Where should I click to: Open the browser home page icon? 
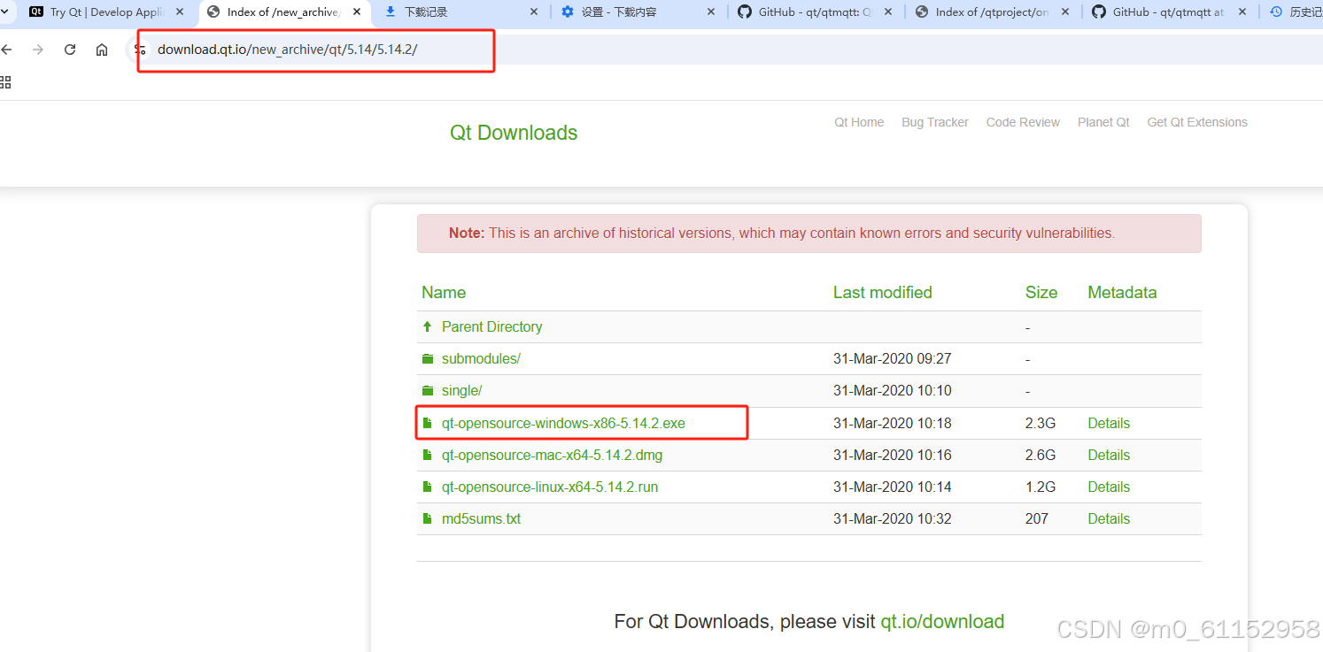tap(101, 50)
